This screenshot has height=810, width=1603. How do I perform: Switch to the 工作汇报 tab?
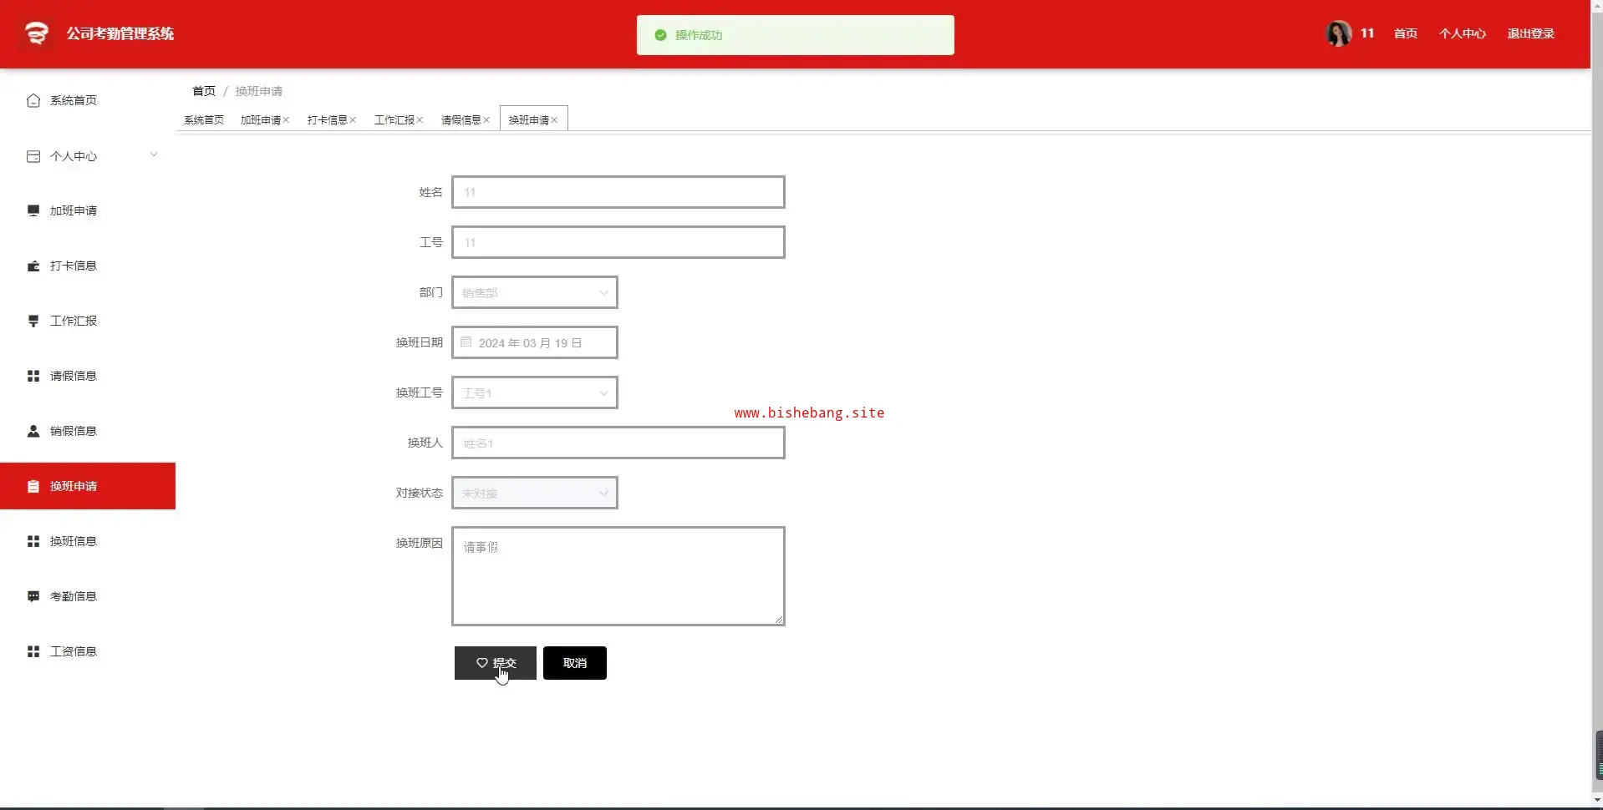point(394,120)
